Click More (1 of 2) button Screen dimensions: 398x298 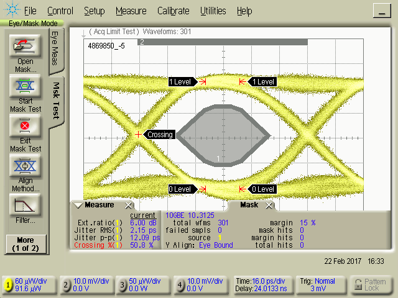click(x=25, y=243)
